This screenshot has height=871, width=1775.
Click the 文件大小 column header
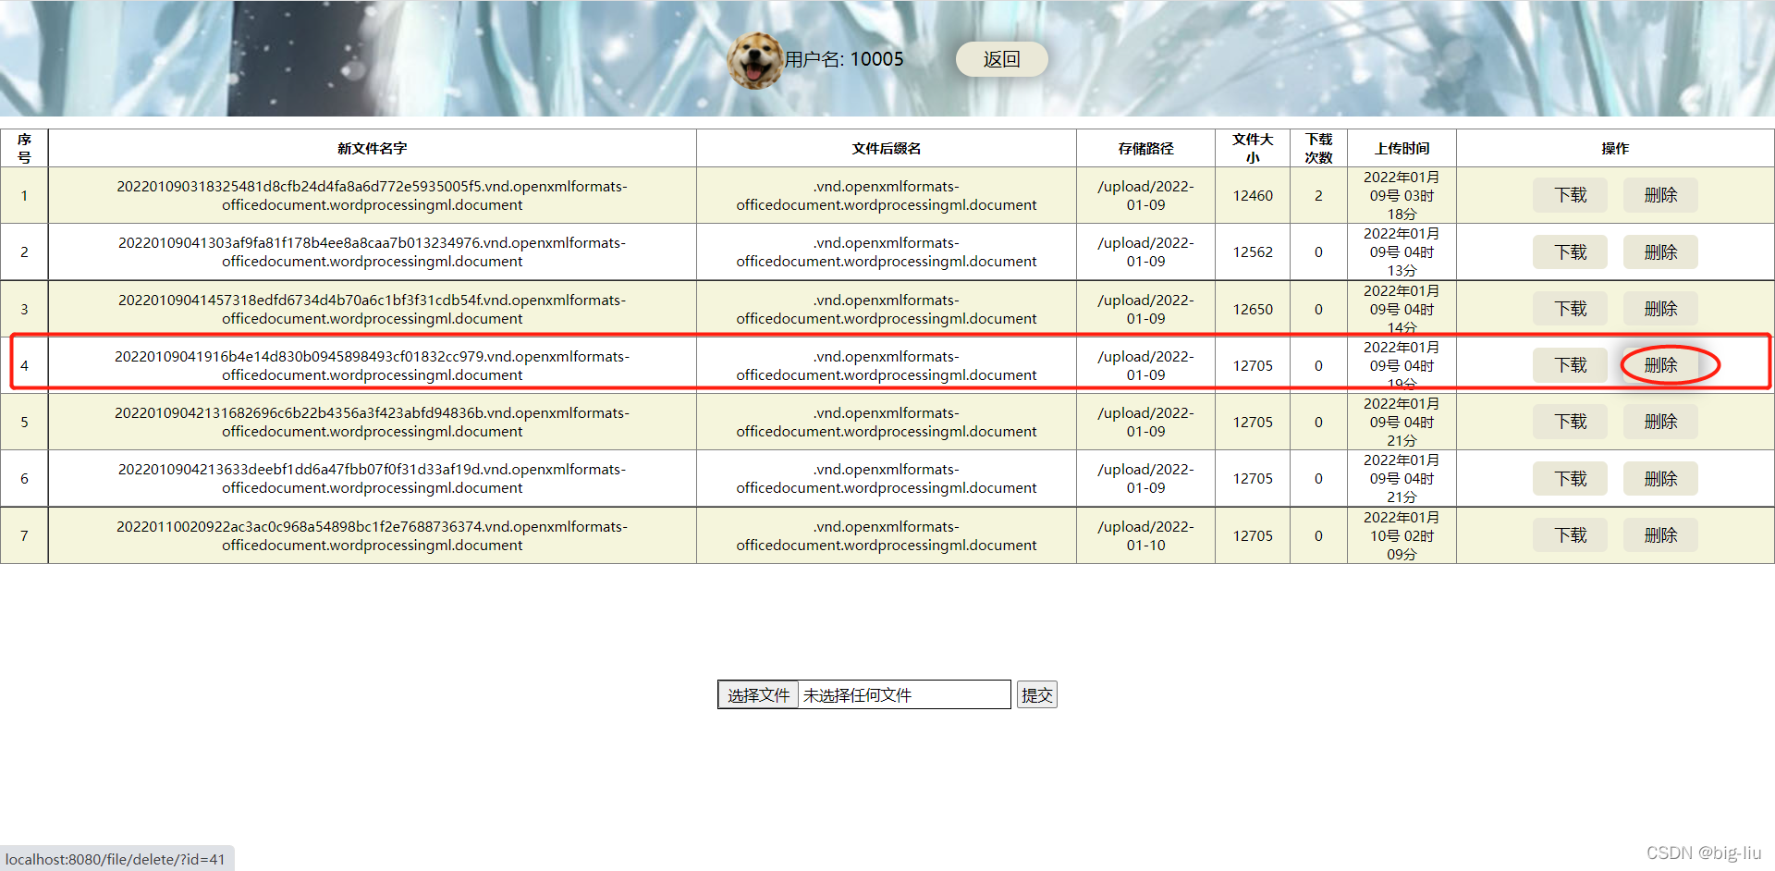1253,148
